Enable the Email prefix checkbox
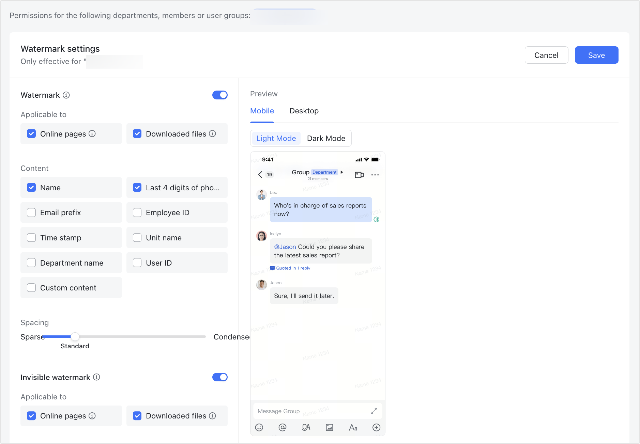Viewport: 640px width, 444px height. [x=31, y=212]
